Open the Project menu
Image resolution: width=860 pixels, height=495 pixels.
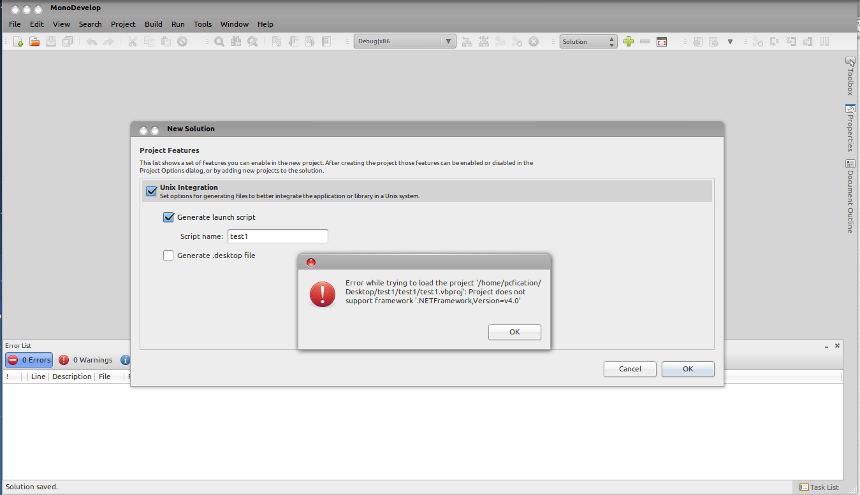[123, 24]
